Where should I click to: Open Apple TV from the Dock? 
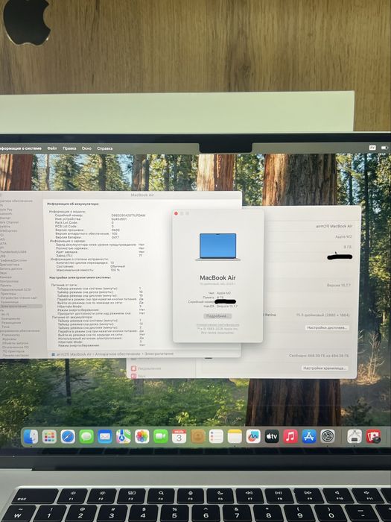coord(272,436)
